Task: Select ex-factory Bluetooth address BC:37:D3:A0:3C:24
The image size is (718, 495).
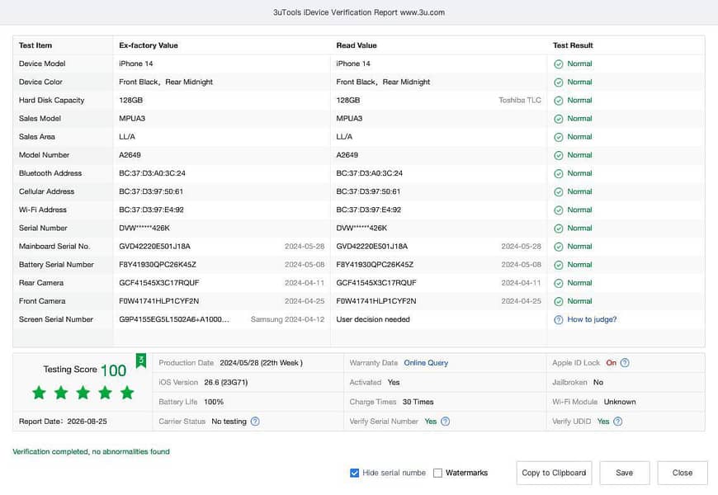Action: pos(152,173)
